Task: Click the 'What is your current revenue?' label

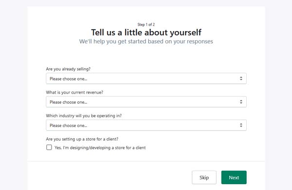Action: tap(74, 93)
